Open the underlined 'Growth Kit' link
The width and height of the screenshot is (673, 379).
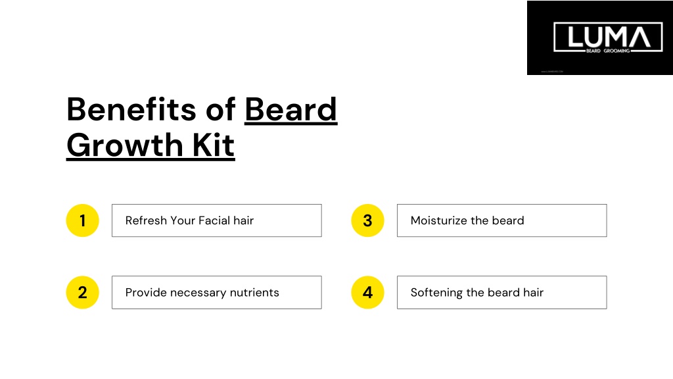(x=151, y=145)
